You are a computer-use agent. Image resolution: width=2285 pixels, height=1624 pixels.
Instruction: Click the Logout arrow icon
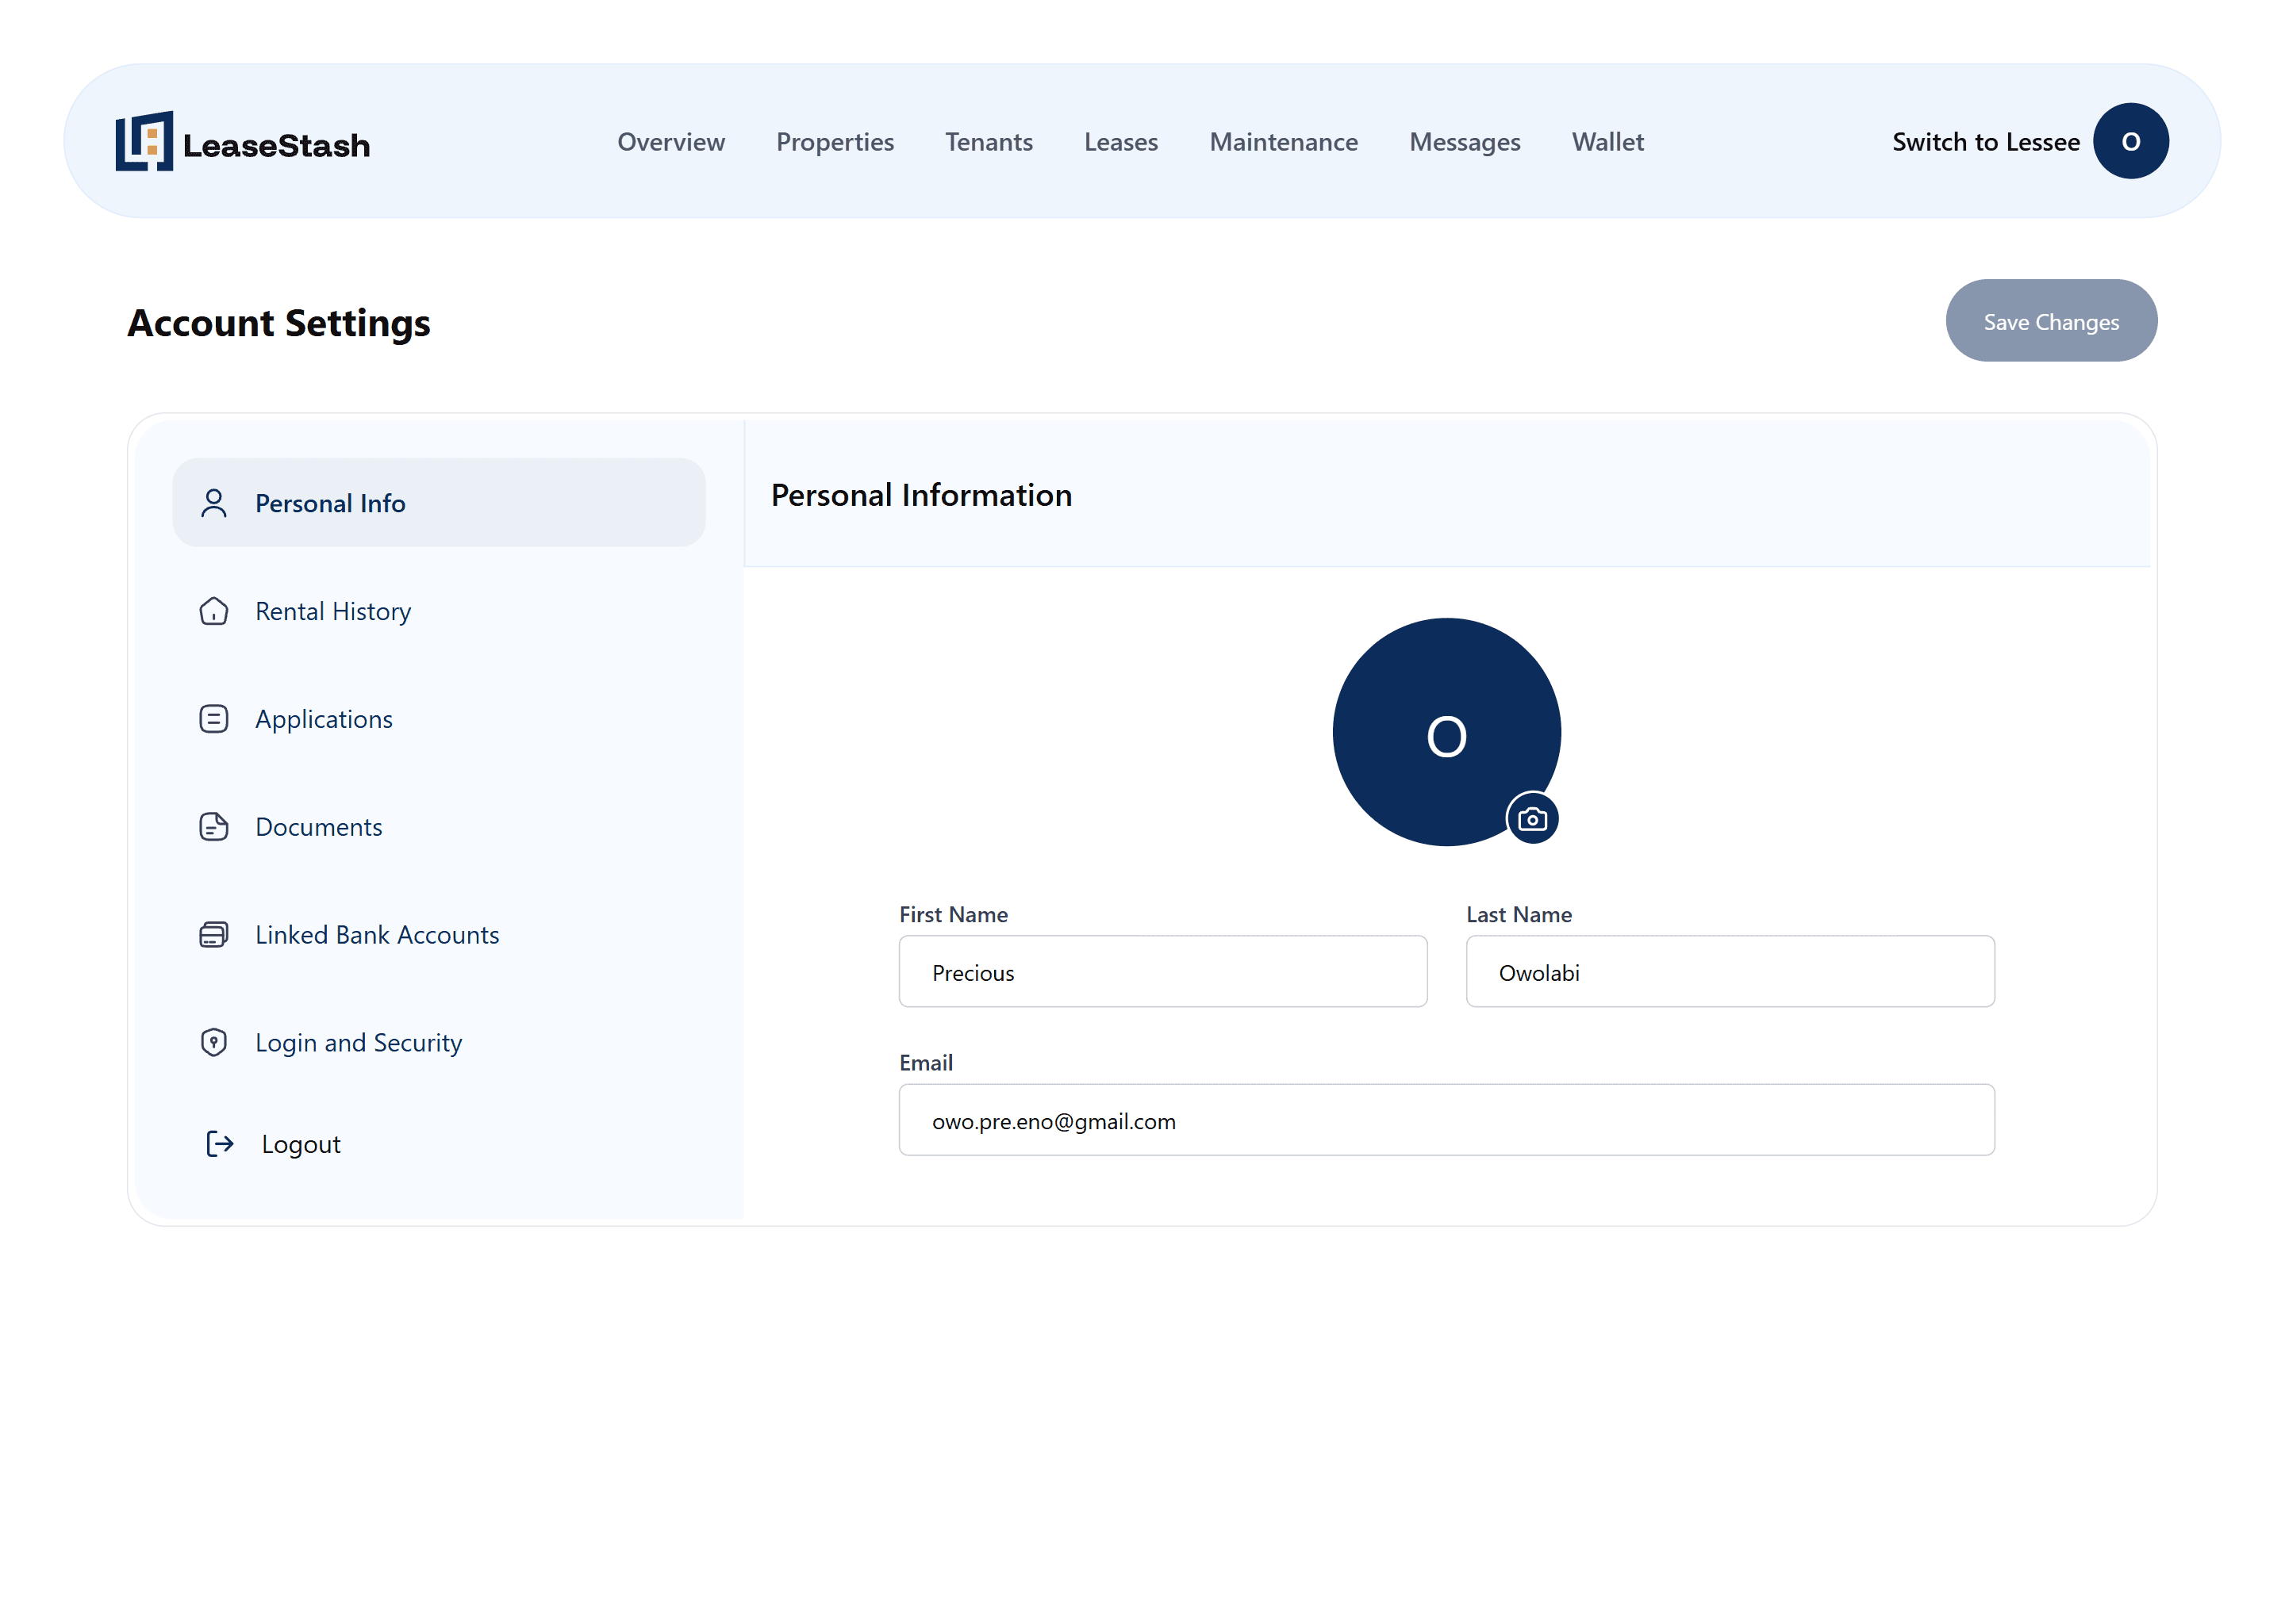219,1144
